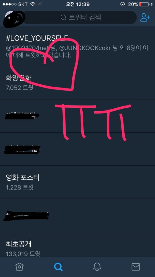Image resolution: width=155 pixels, height=277 pixels.
Task: Tap the battery indicator icon
Action: pyautogui.click(x=144, y=4)
